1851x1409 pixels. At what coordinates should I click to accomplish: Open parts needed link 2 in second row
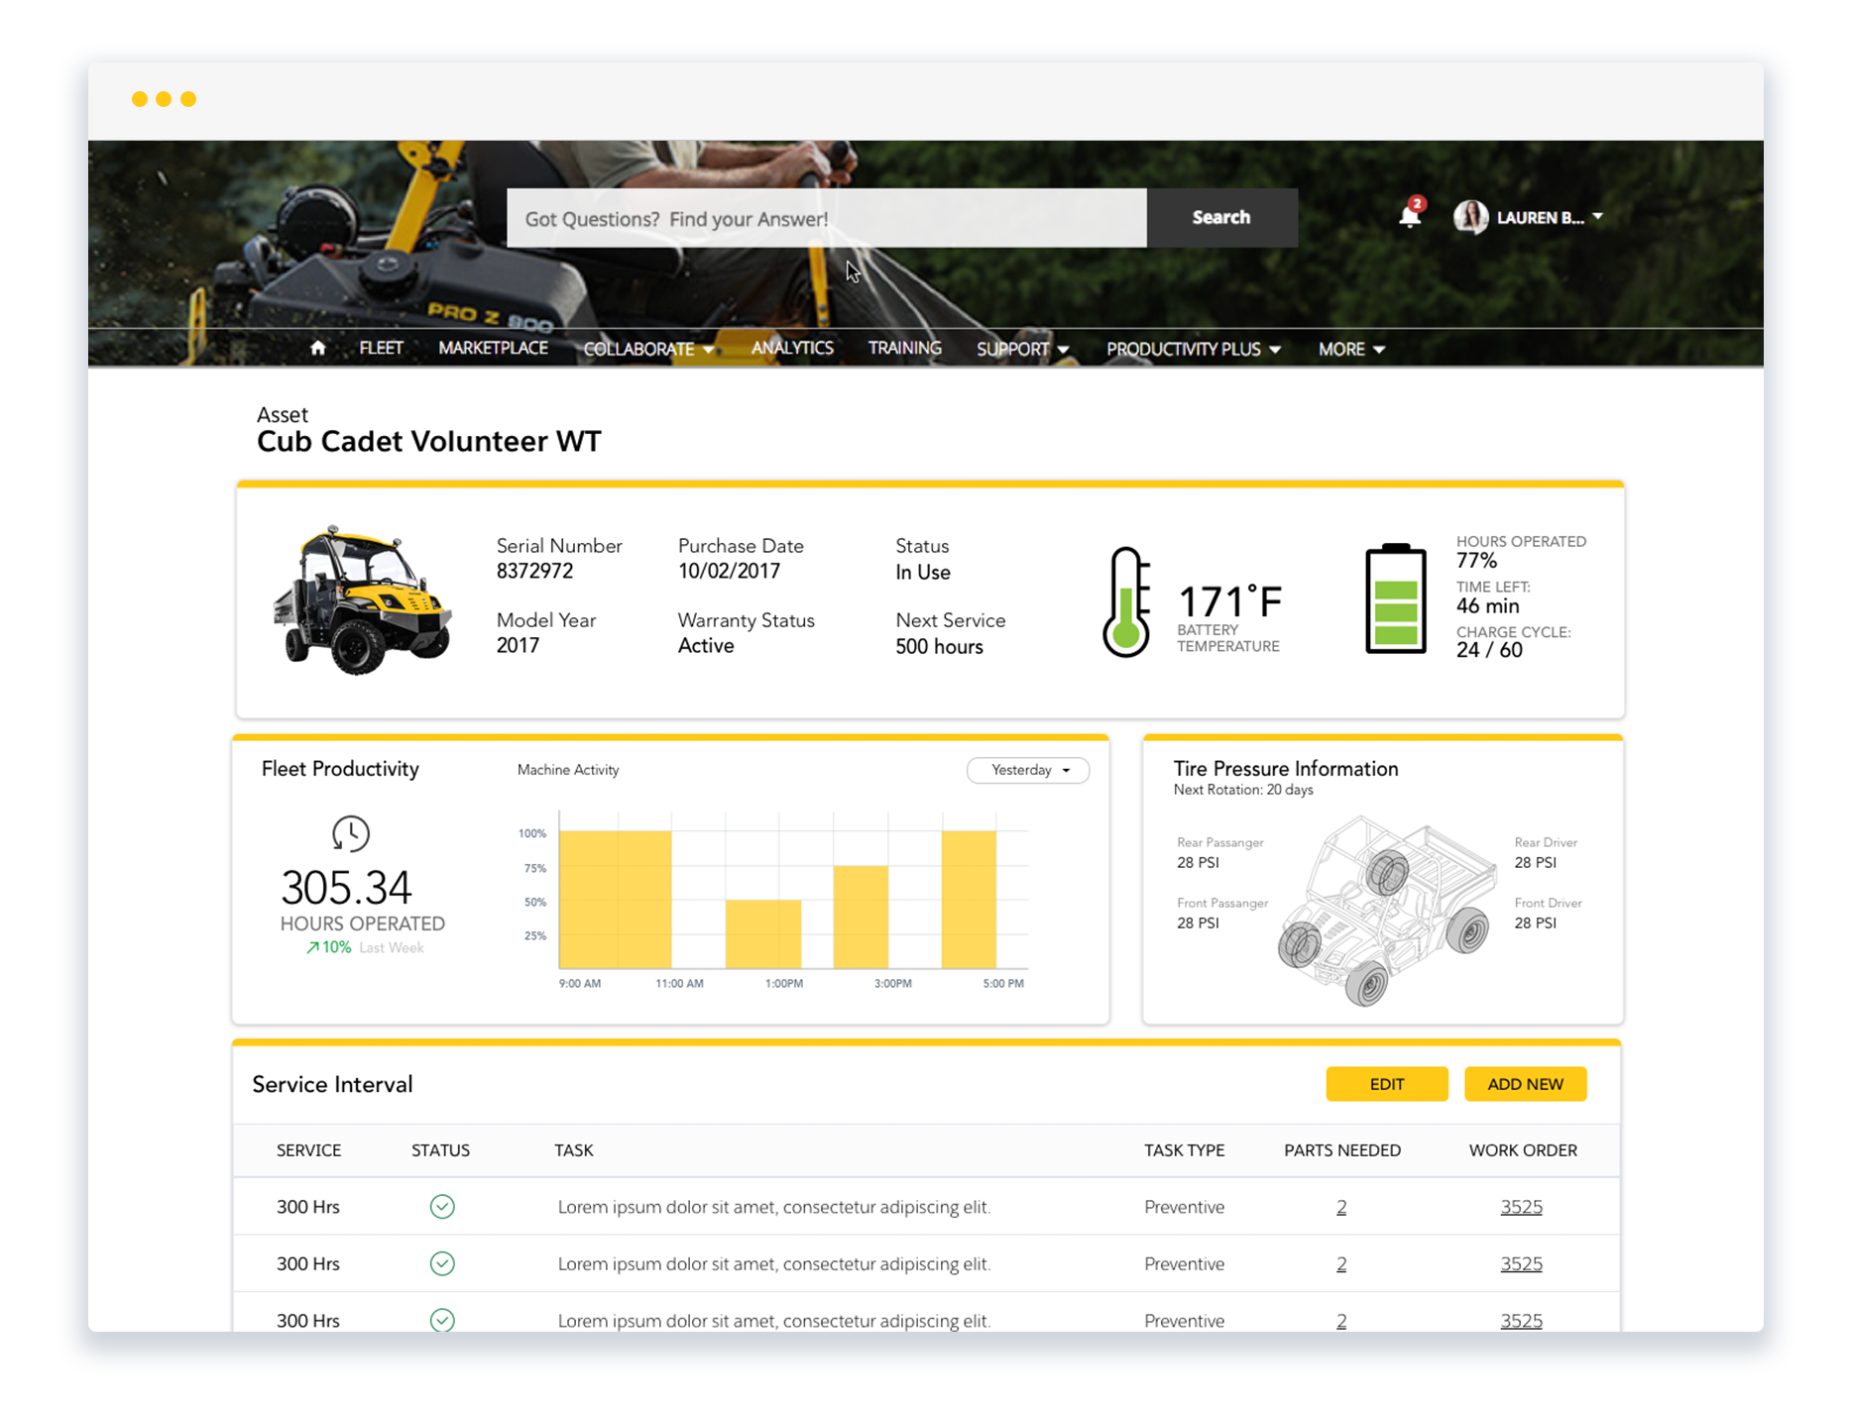[1341, 1263]
